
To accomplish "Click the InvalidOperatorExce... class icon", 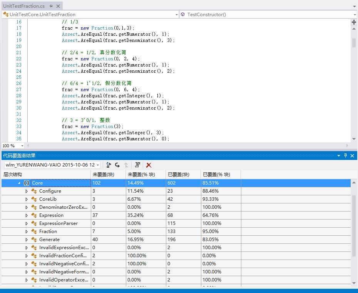I will [x=34, y=280].
